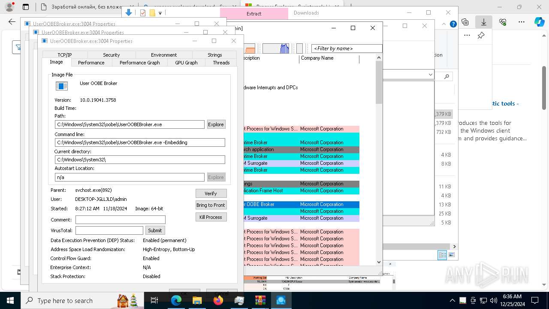
Task: Open the Copilot sidebar icon in Edge
Action: pos(539,22)
